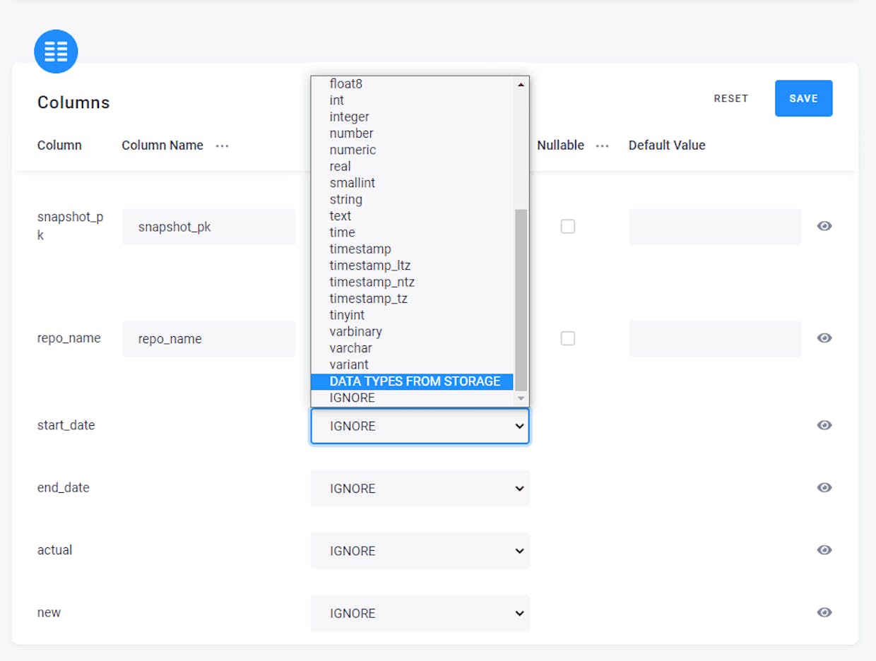Select DATA TYPES FROM STORAGE option
This screenshot has height=661, width=876.
[412, 381]
